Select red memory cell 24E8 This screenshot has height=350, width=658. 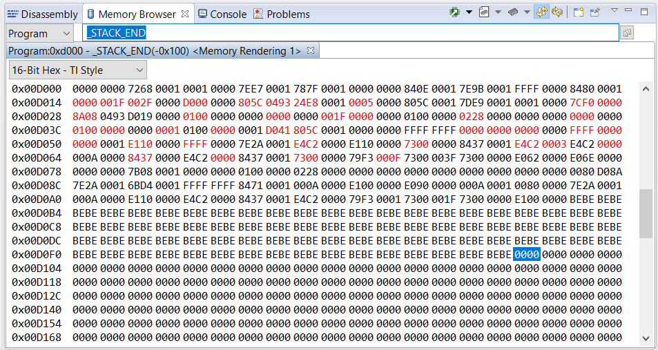pyautogui.click(x=306, y=103)
